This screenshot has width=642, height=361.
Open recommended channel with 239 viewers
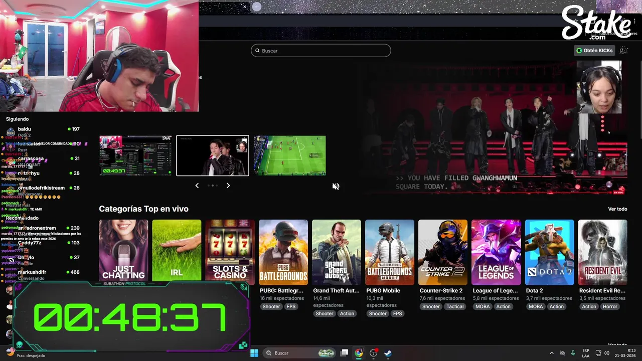tap(43, 230)
